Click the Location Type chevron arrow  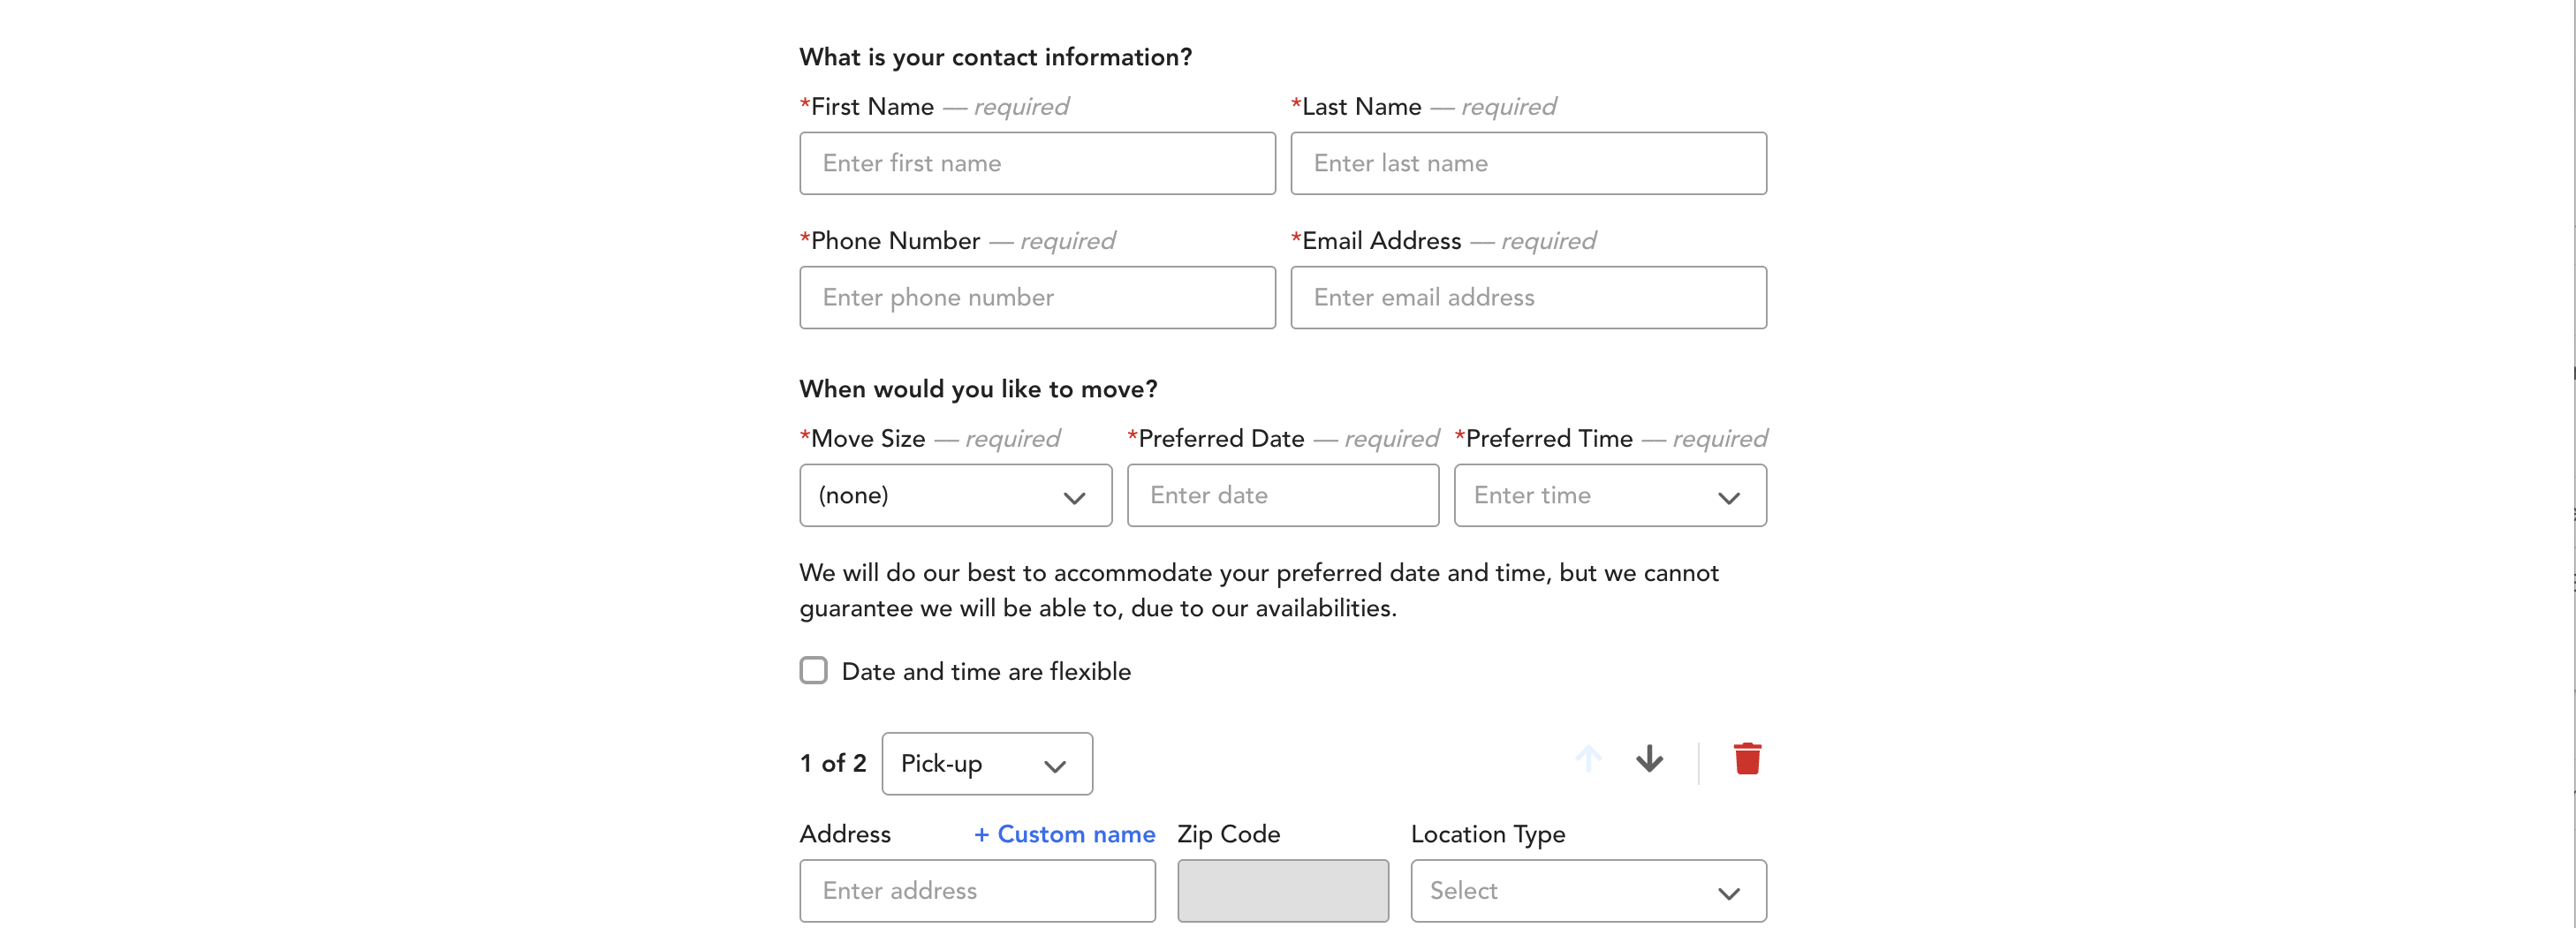(1728, 894)
